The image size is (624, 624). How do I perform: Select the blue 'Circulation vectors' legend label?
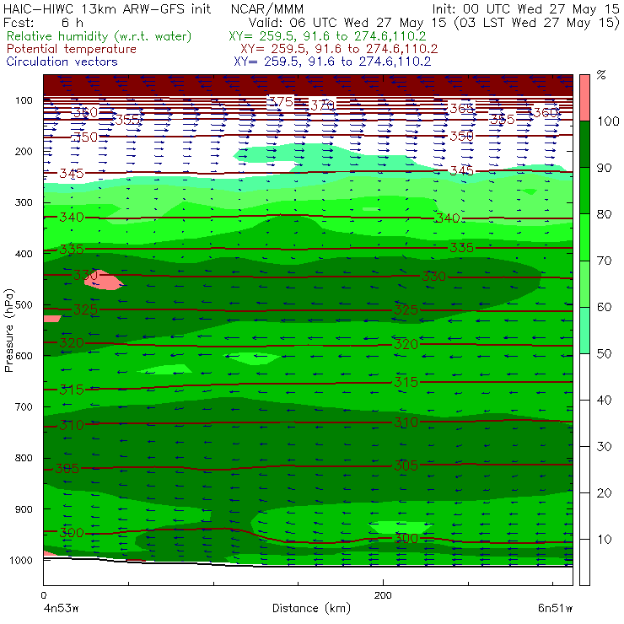pos(62,62)
